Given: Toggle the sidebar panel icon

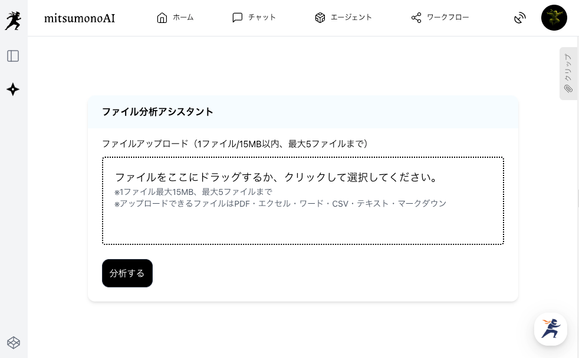Looking at the screenshot, I should pyautogui.click(x=13, y=56).
